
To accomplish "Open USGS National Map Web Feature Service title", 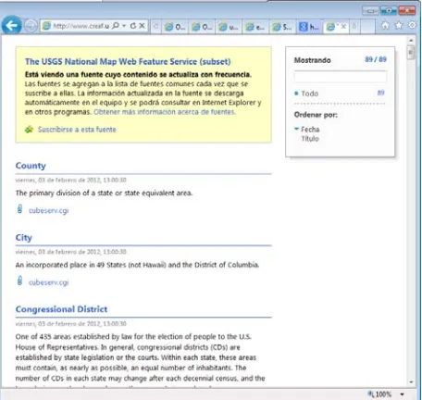I will click(128, 61).
